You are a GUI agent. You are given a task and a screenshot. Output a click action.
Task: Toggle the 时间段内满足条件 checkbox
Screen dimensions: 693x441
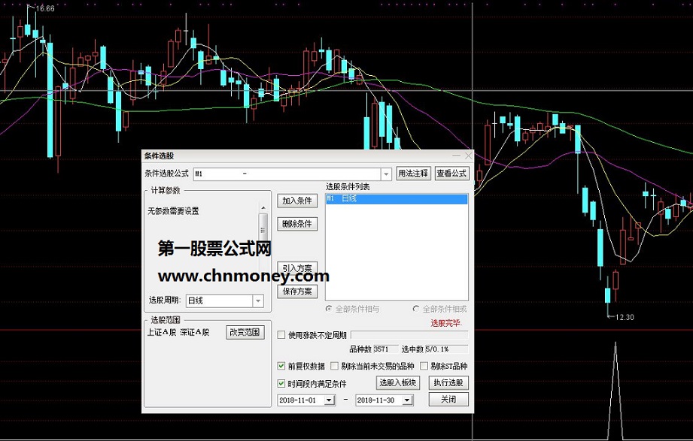pos(281,384)
